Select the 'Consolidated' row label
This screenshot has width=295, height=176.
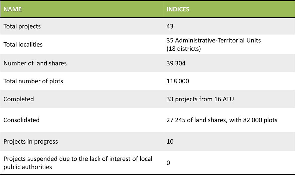click(22, 120)
